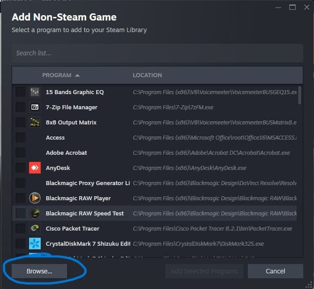The width and height of the screenshot is (314, 289).
Task: Click the Cisco Packet Tracer icon
Action: [34, 228]
